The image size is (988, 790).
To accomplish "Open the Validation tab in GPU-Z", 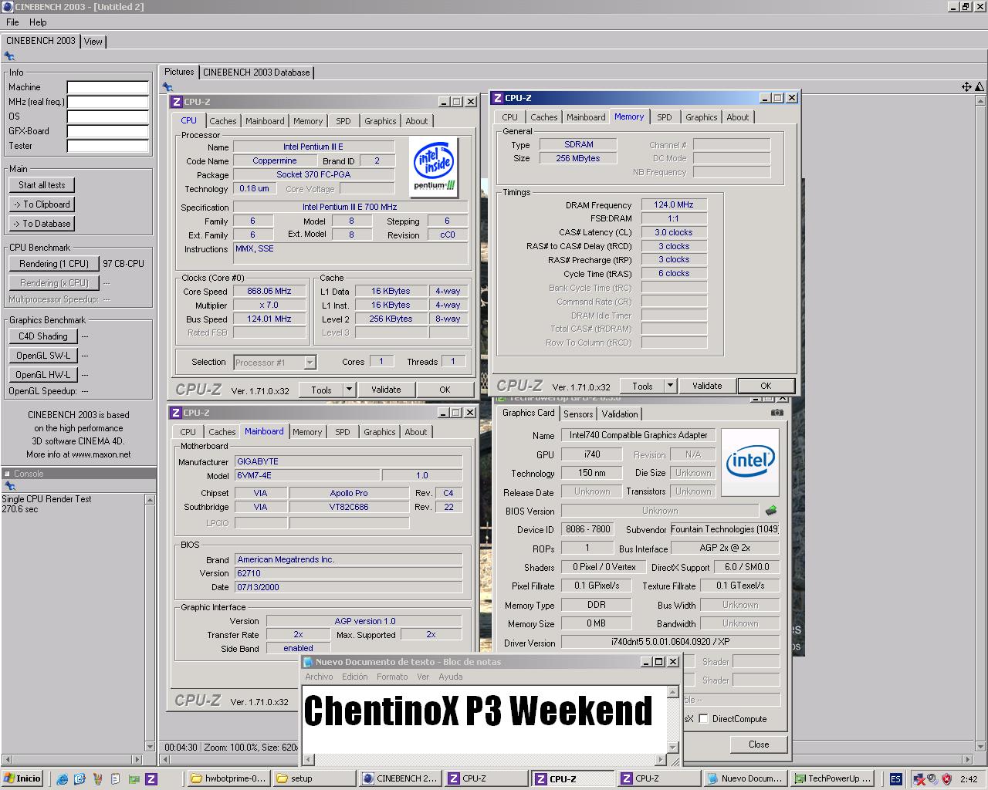I will pyautogui.click(x=620, y=414).
